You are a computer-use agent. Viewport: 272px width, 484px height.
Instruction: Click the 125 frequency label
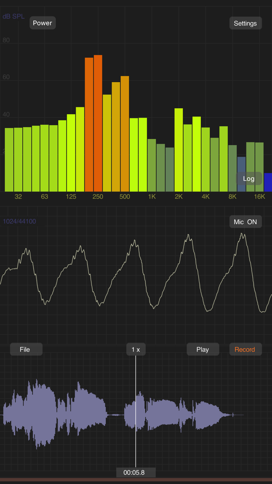(71, 197)
